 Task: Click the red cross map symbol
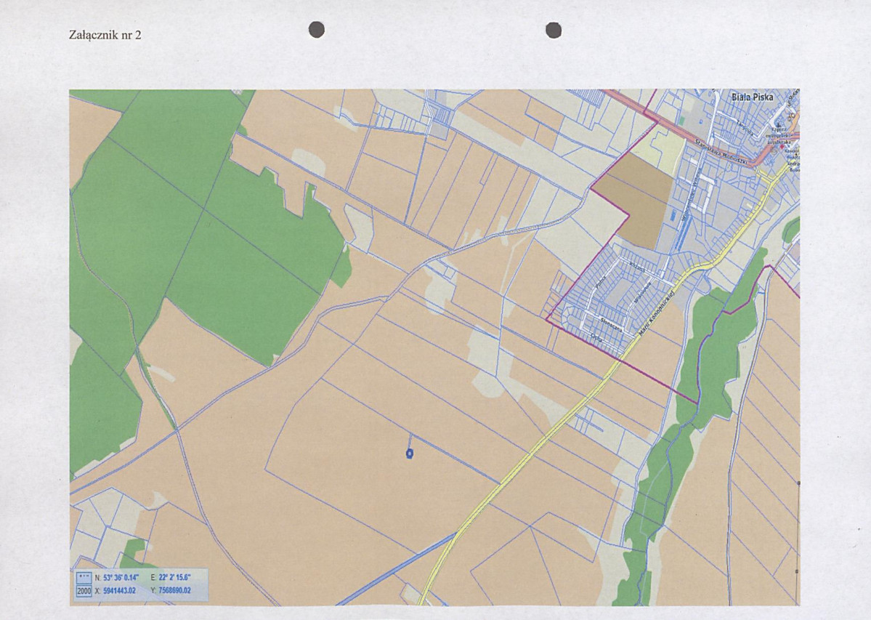[x=782, y=147]
